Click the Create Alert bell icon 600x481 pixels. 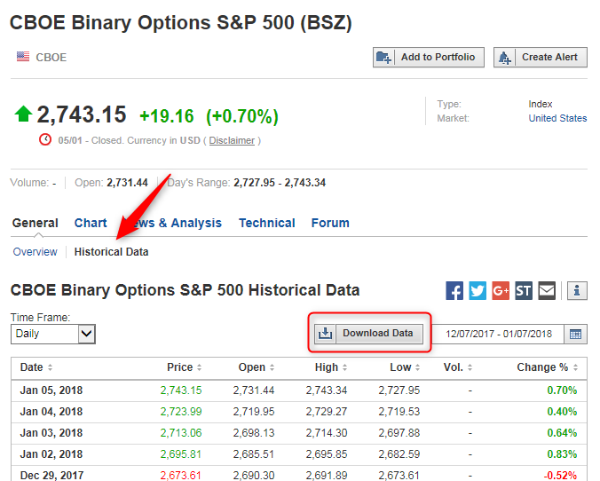coord(504,58)
